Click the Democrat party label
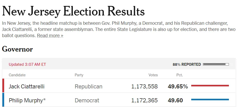The height and width of the screenshot is (107, 245). pyautogui.click(x=87, y=100)
